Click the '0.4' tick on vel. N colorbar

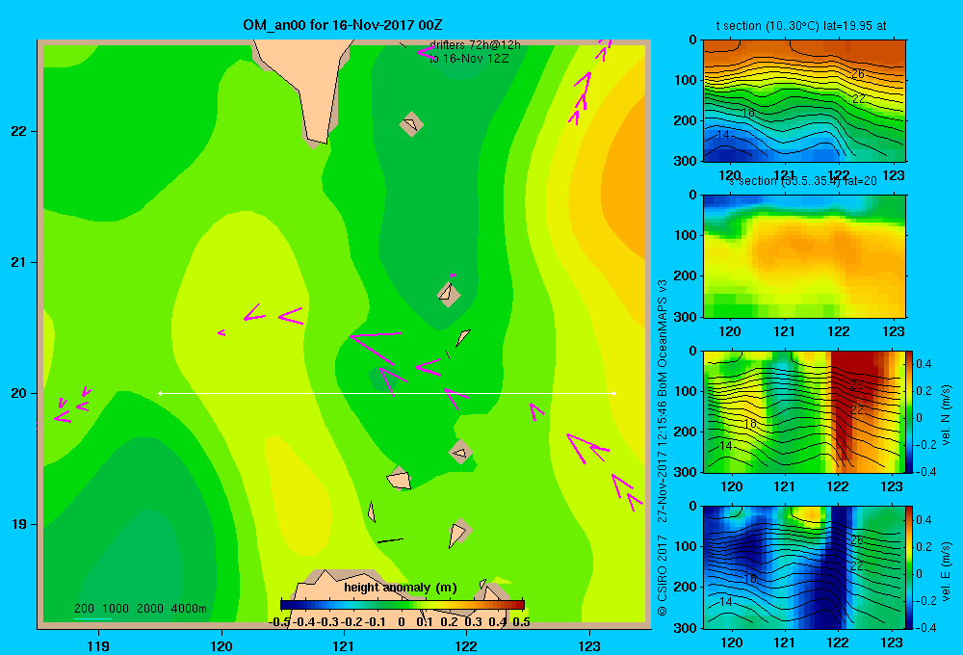pos(924,364)
